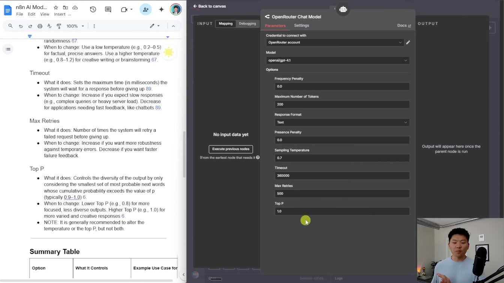Screen dimensions: 504x283
Task: Select the Debugging input tab
Action: click(247, 24)
